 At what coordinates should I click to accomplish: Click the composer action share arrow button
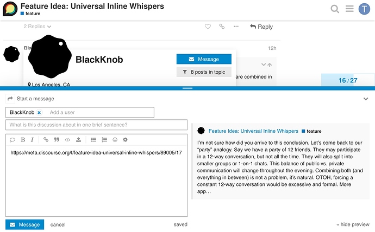(x=10, y=99)
